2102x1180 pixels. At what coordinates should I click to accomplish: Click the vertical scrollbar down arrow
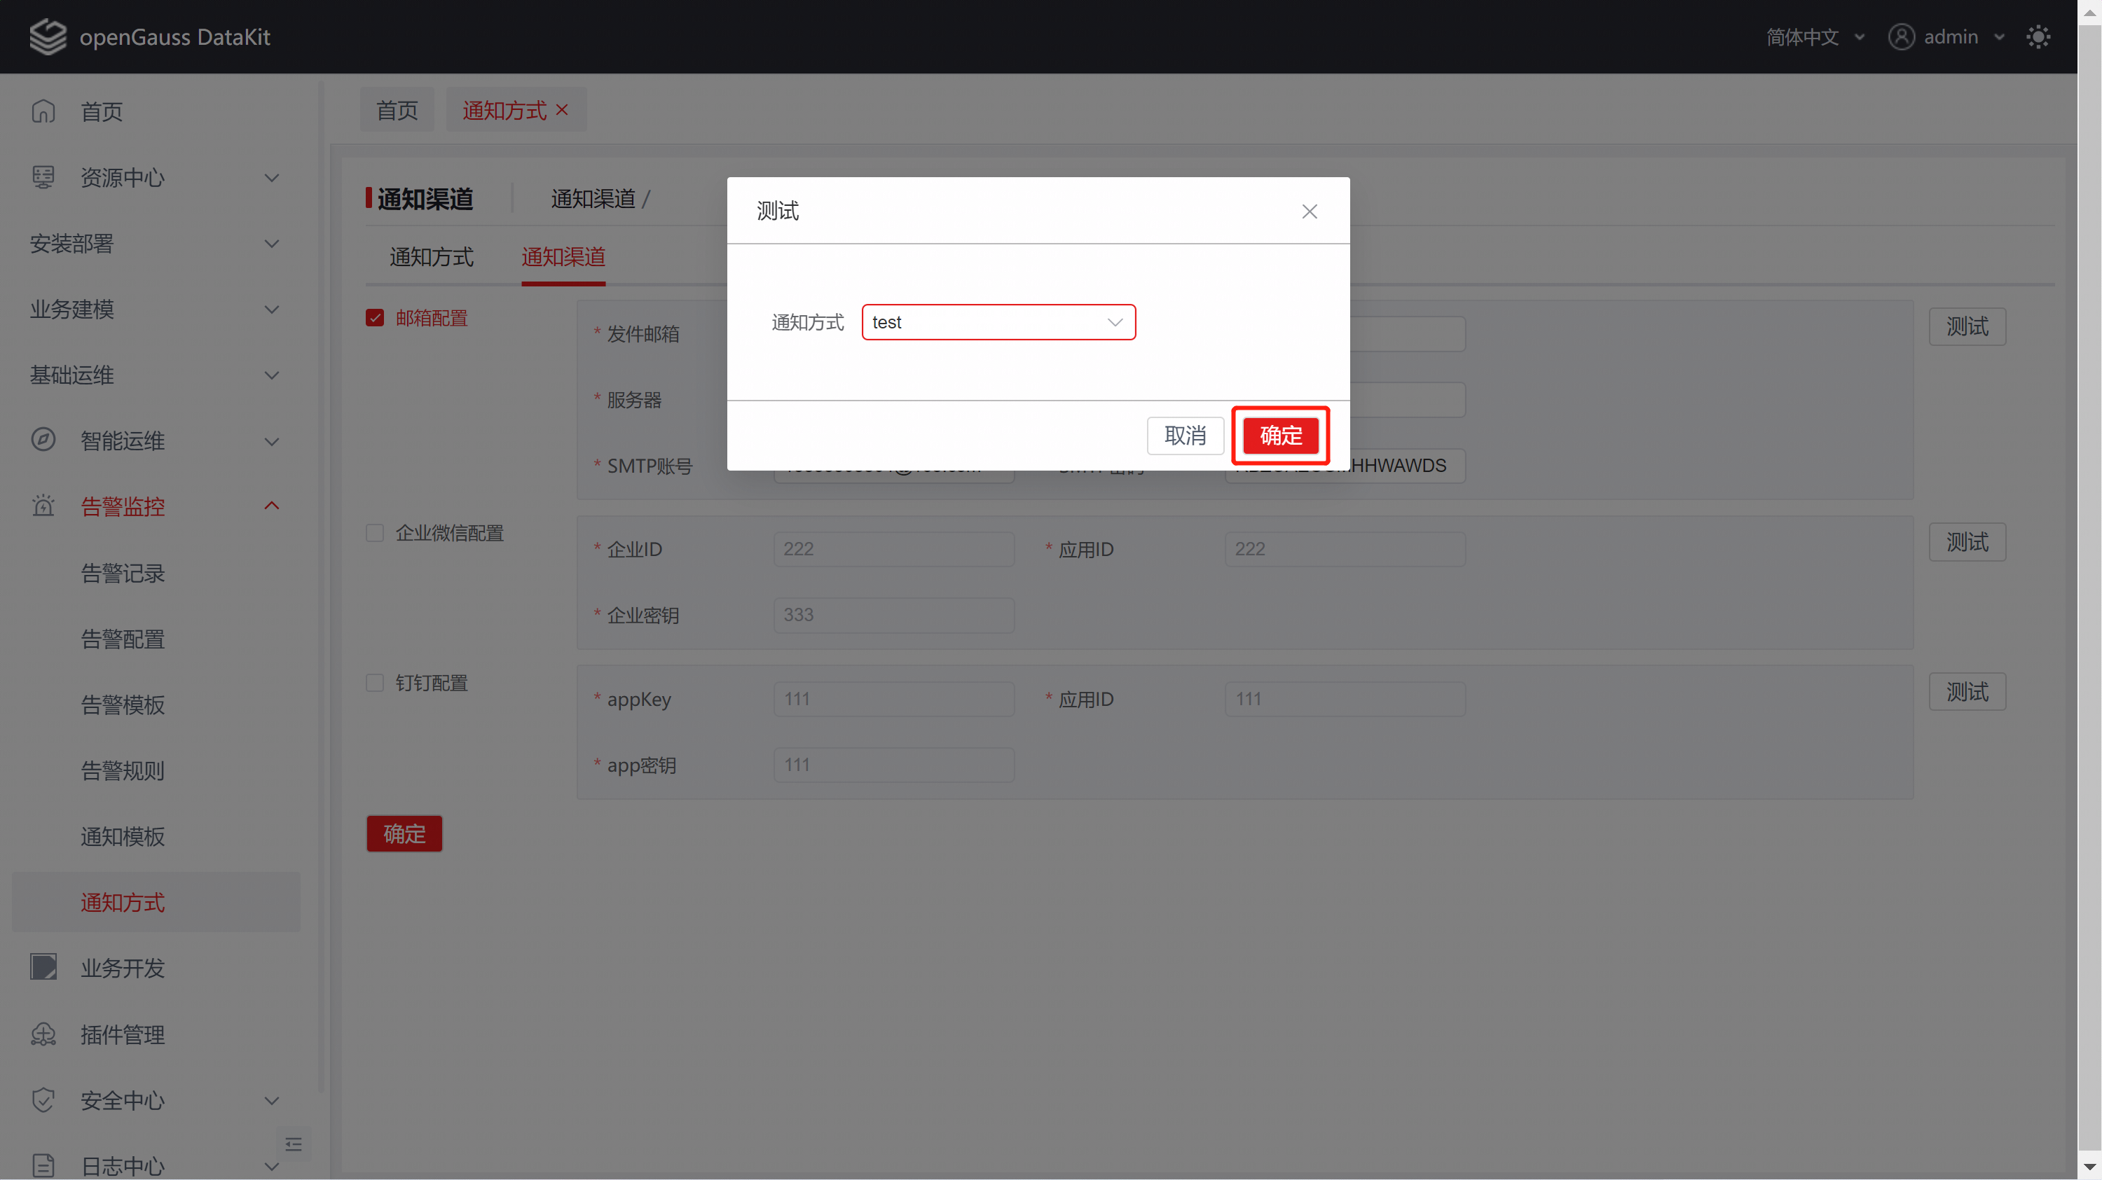coord(2090,1169)
